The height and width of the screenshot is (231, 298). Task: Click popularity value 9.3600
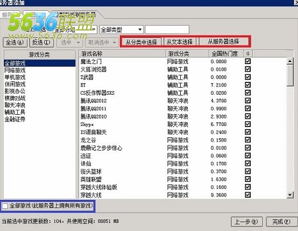pyautogui.click(x=218, y=195)
